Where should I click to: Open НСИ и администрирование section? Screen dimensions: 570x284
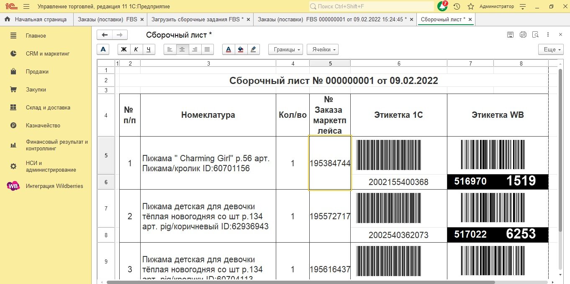tap(46, 166)
